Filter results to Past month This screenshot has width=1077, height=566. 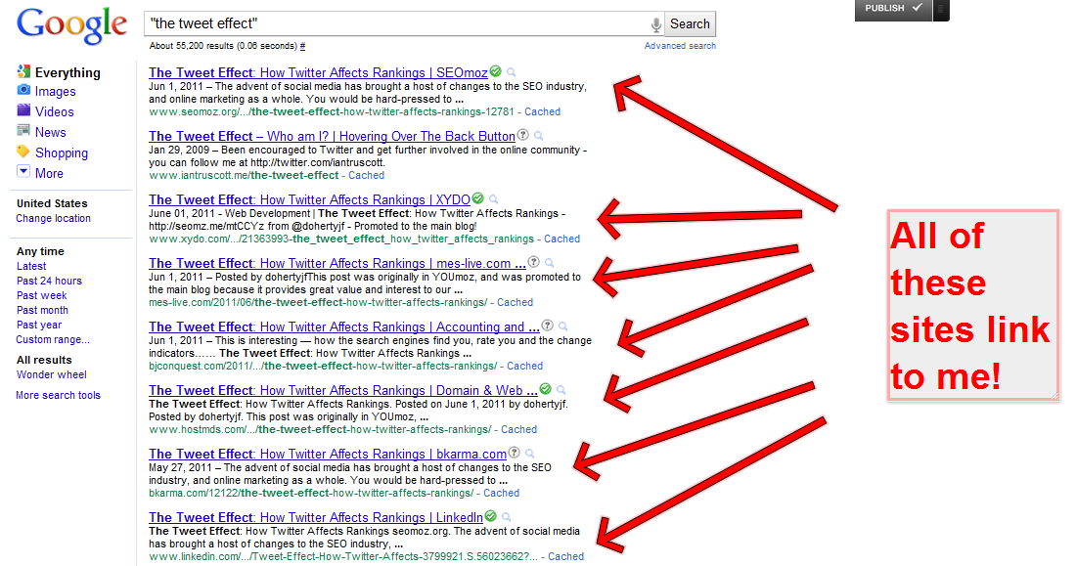tap(43, 310)
